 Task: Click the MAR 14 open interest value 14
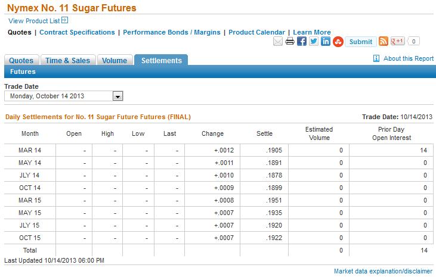coord(423,150)
